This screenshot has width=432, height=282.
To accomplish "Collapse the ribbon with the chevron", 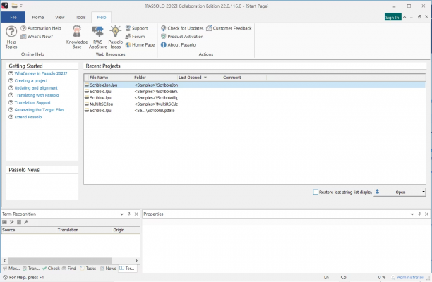I will tap(404, 17).
